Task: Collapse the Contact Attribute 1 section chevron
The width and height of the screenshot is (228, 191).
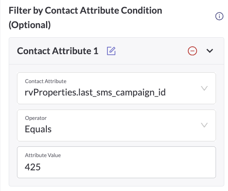Action: (x=210, y=51)
